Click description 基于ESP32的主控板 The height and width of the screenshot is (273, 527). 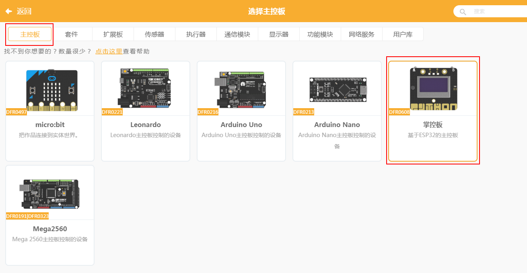[433, 135]
